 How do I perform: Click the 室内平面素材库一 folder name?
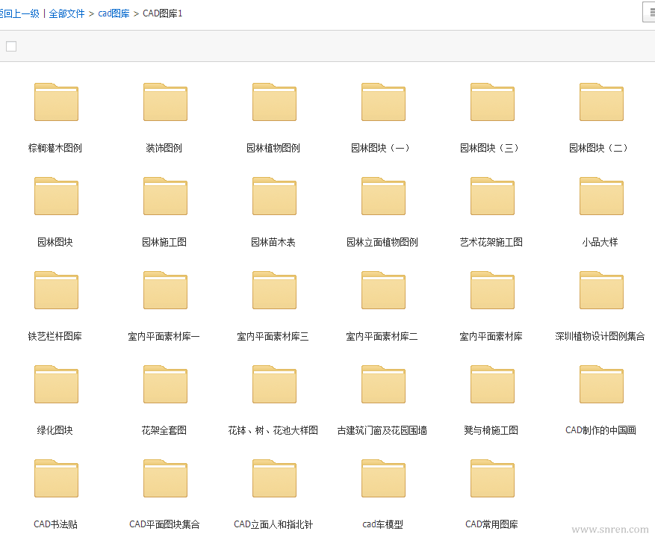coord(164,337)
